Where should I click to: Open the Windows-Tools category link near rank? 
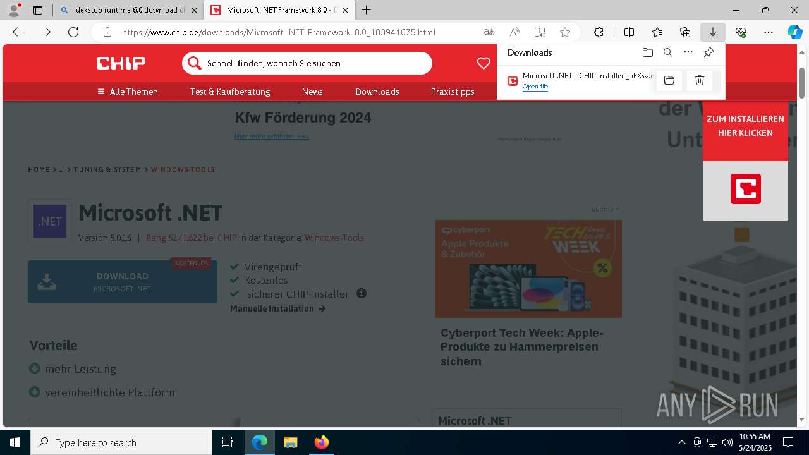tap(334, 238)
